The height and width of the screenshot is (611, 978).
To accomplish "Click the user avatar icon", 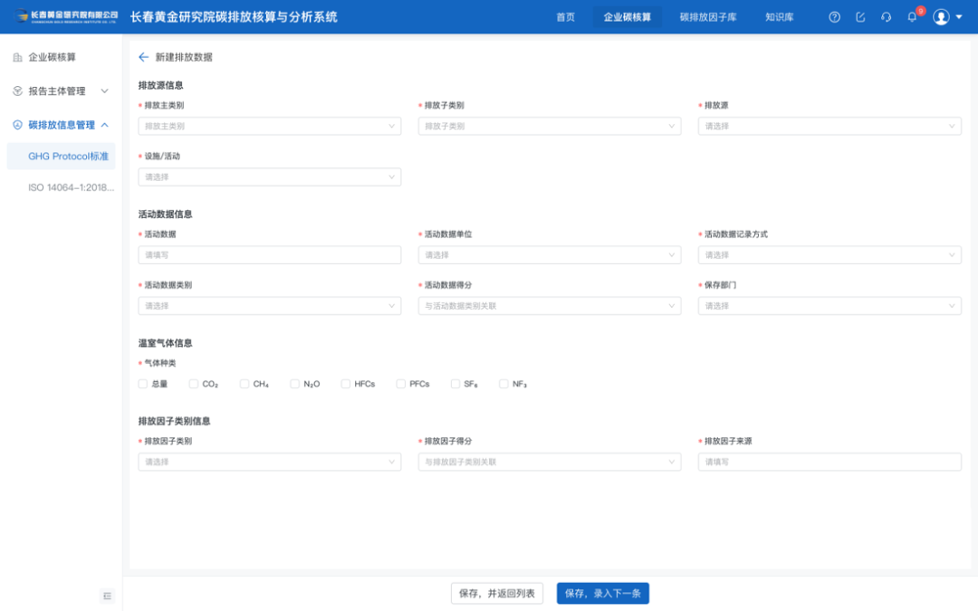I will pos(942,17).
